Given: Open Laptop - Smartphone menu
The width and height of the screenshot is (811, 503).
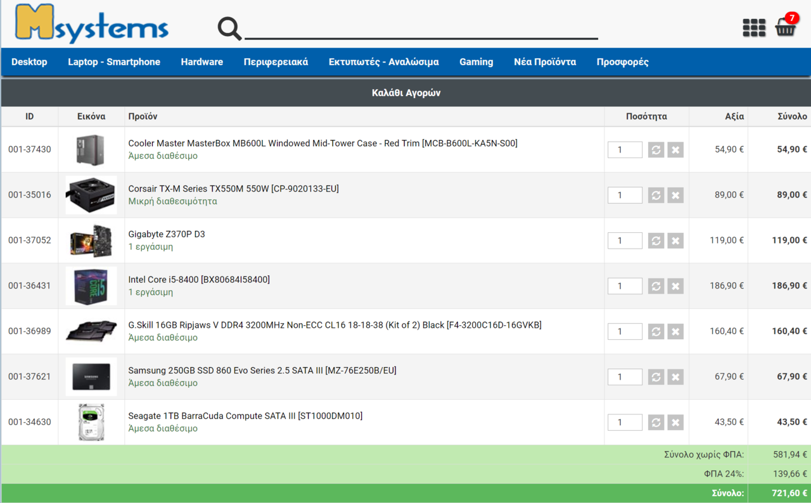Looking at the screenshot, I should pyautogui.click(x=114, y=62).
